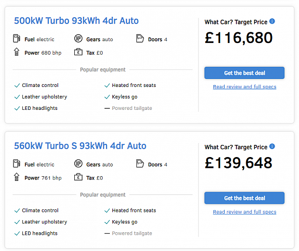The height and width of the screenshot is (251, 299).
Task: Click the power icon next to 761 bhp
Action: point(17,177)
